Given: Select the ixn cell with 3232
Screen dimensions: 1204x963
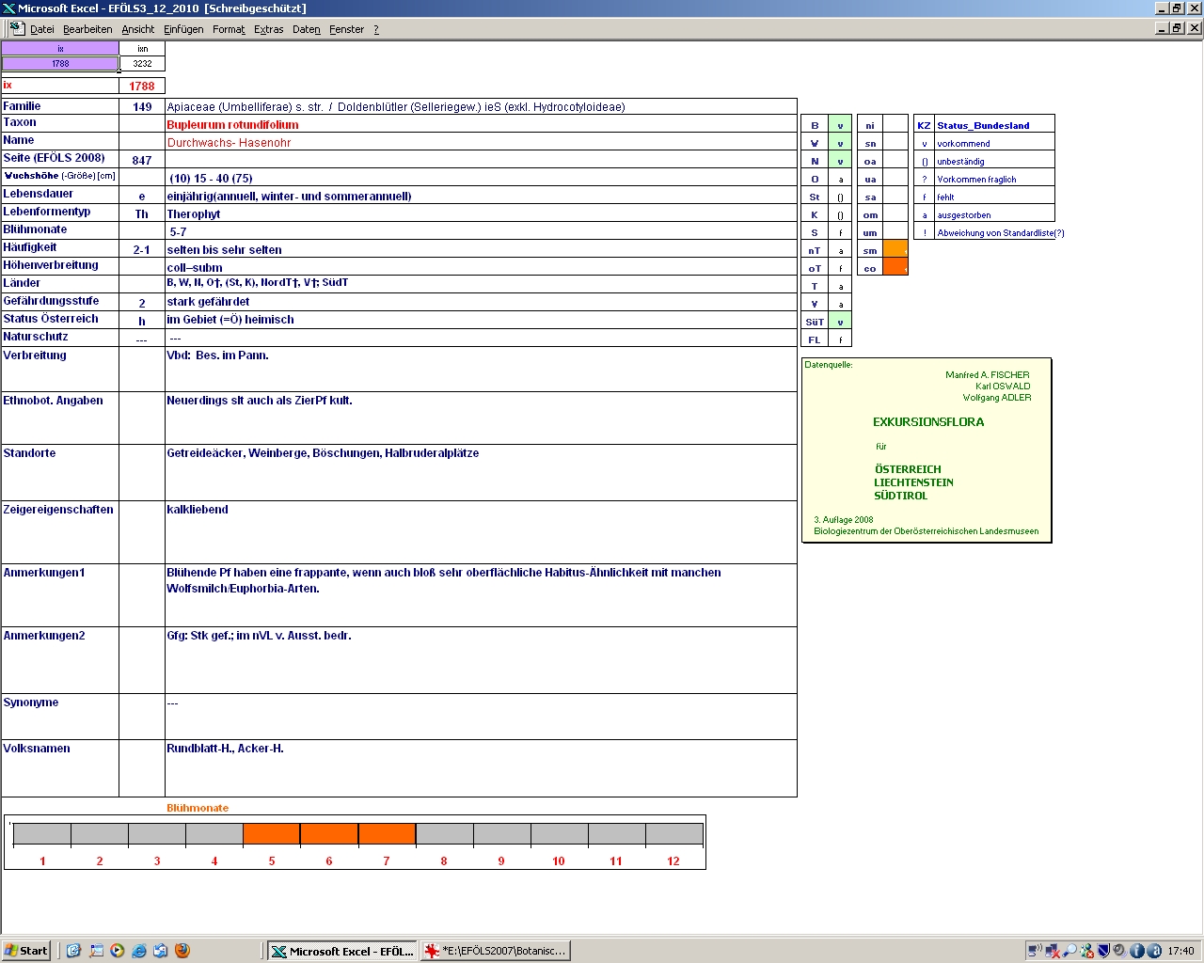Looking at the screenshot, I should click(142, 64).
